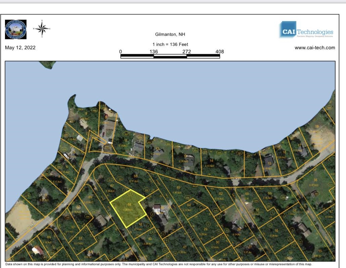Click the map disclaimer text at bottom

pos(159,264)
